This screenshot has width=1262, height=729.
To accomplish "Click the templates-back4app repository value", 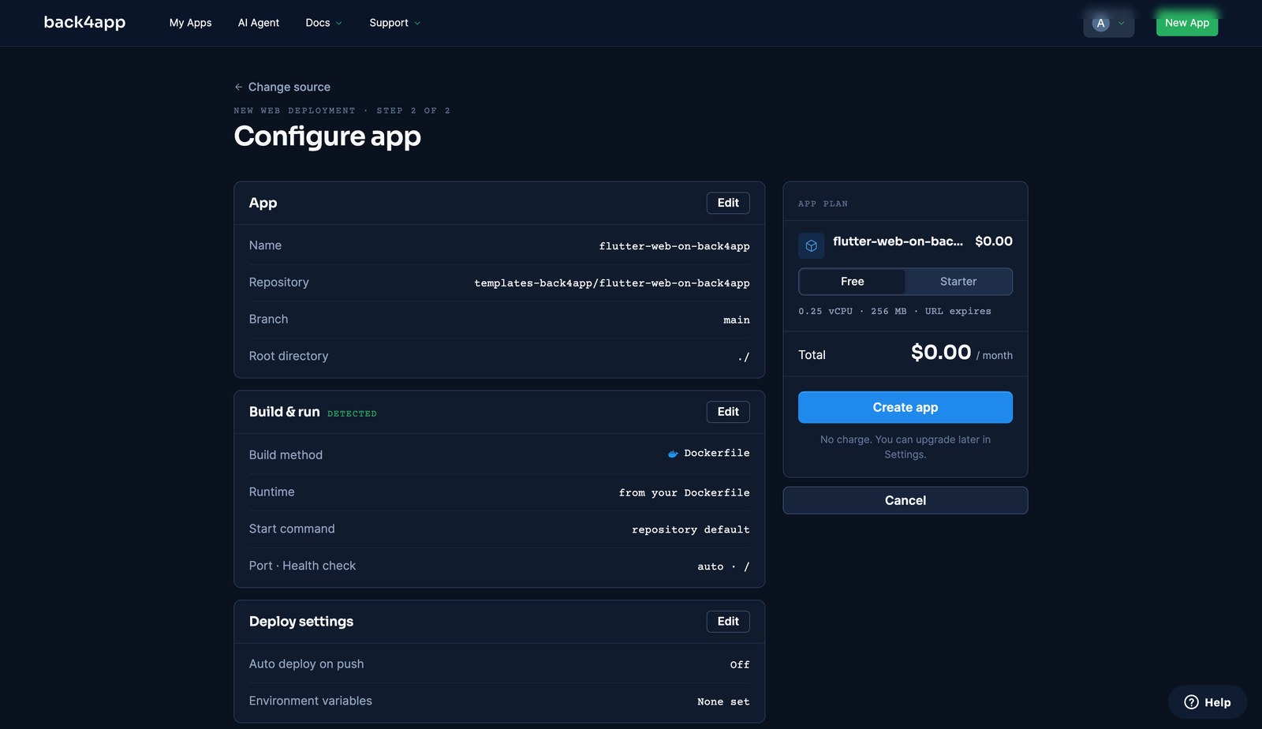I will [612, 283].
